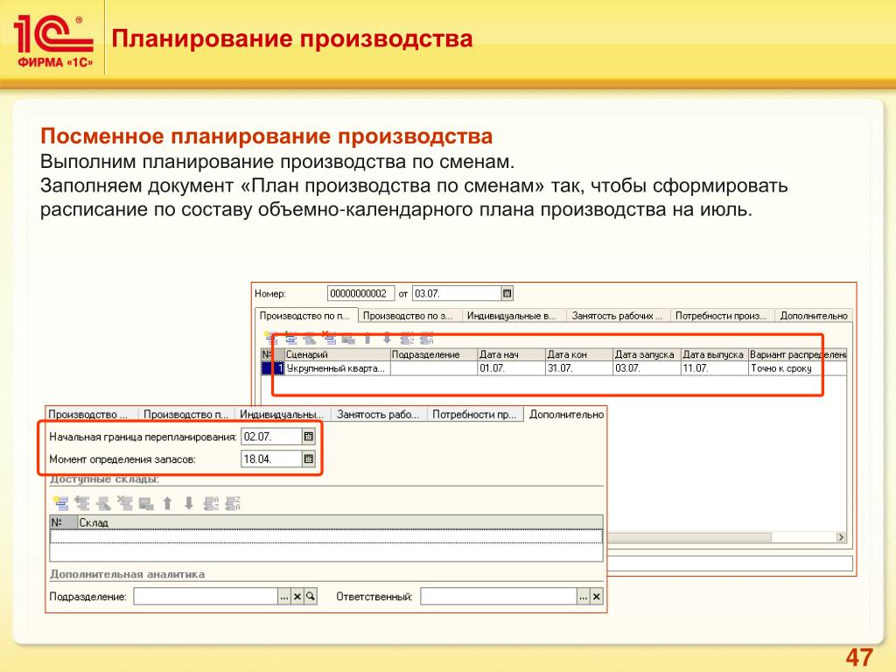
Task: Click the Дата выпуска cell 11.07.
Action: pos(715,368)
